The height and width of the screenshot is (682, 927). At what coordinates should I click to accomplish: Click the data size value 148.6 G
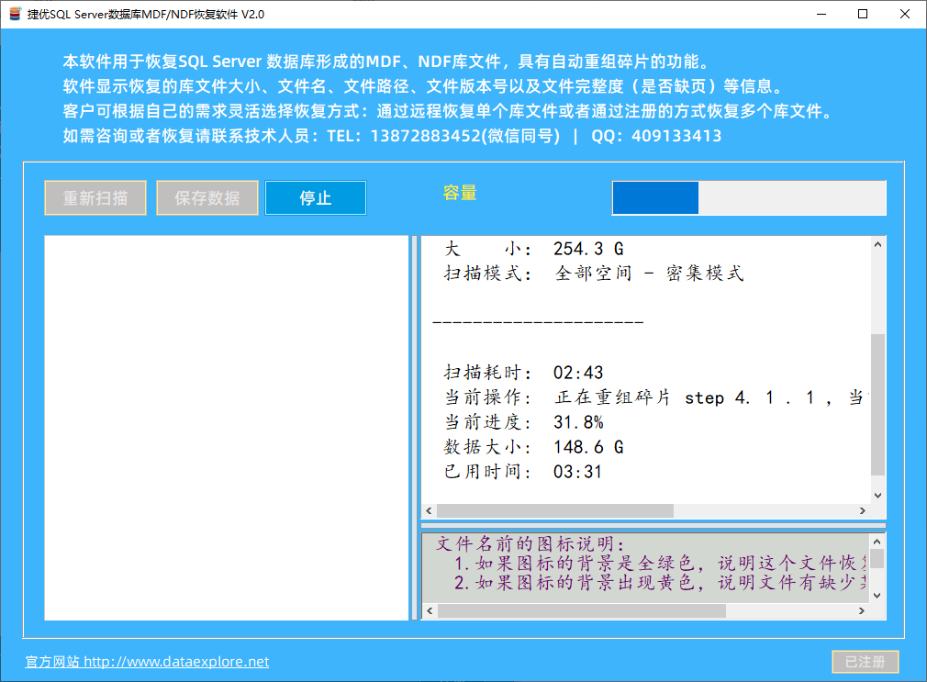588,447
